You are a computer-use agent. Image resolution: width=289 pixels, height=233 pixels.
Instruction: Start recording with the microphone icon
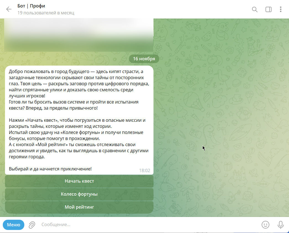[280, 225]
